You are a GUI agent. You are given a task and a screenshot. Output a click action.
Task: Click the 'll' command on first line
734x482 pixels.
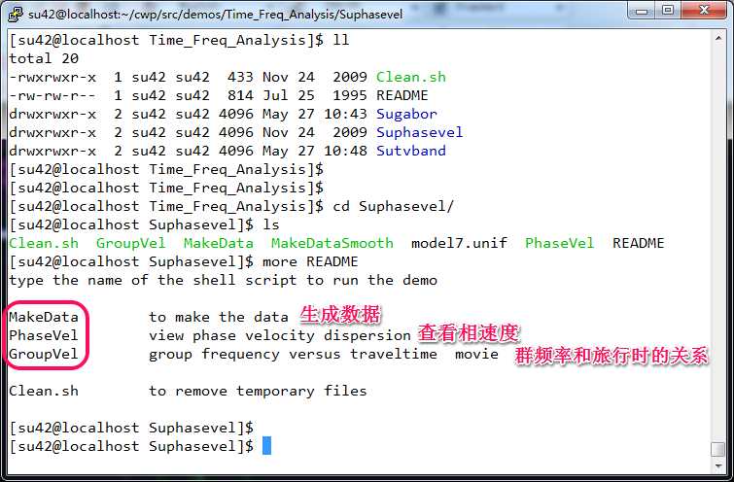[x=341, y=40]
